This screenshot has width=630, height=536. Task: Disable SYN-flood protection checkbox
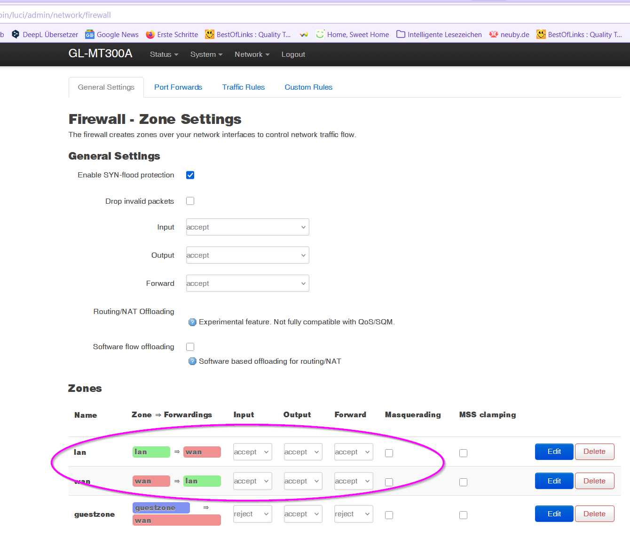(x=190, y=175)
